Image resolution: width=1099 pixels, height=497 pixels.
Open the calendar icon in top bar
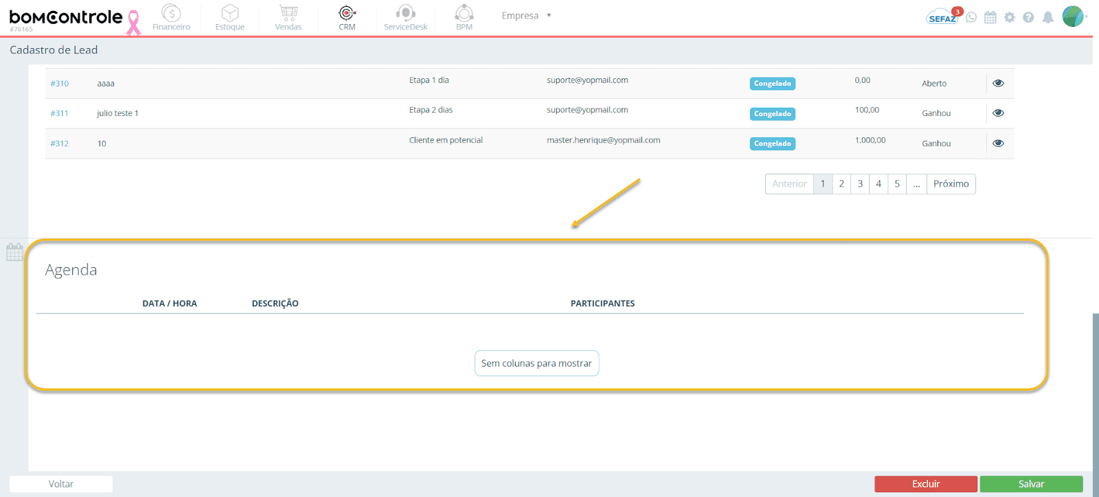pos(990,17)
